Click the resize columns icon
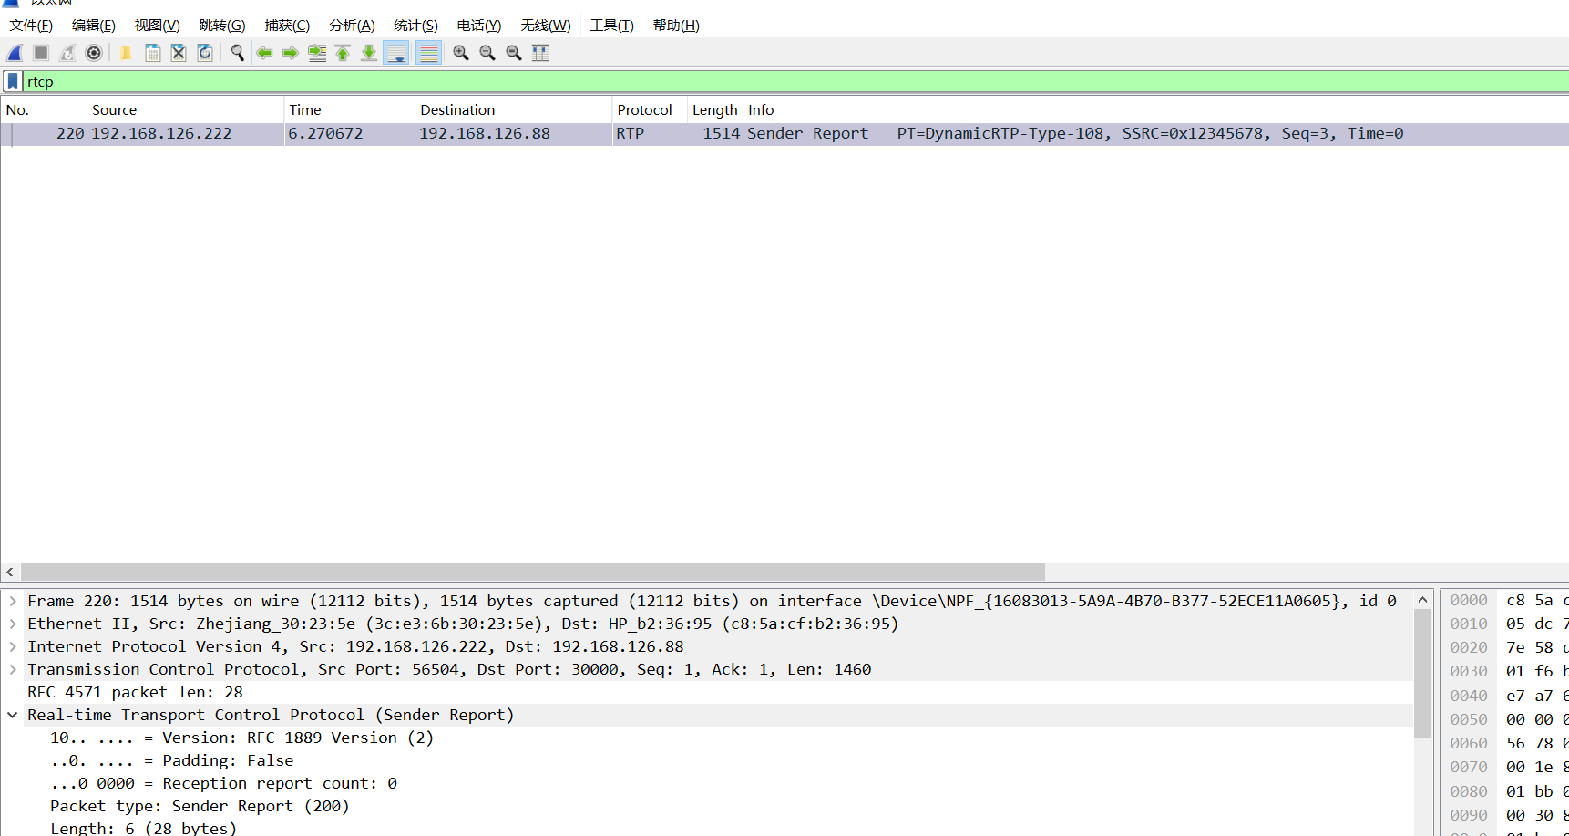Viewport: 1569px width, 836px height. (540, 52)
